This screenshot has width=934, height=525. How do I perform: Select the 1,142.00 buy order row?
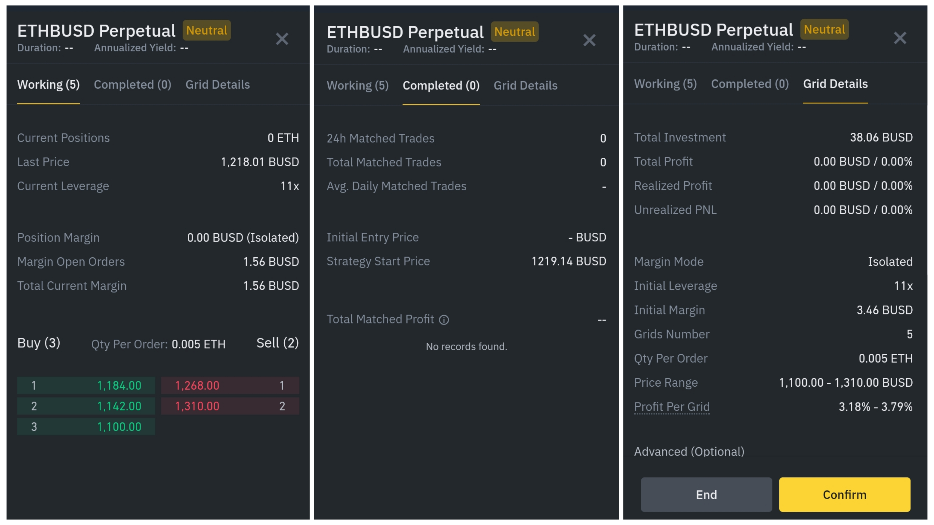coord(86,406)
